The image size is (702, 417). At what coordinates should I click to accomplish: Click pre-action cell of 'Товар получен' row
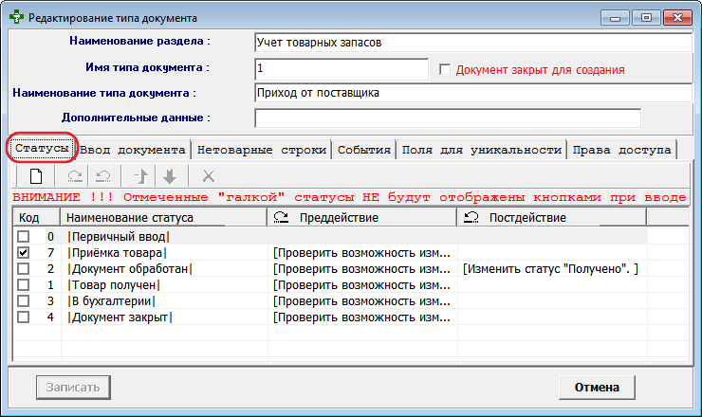[x=362, y=284]
